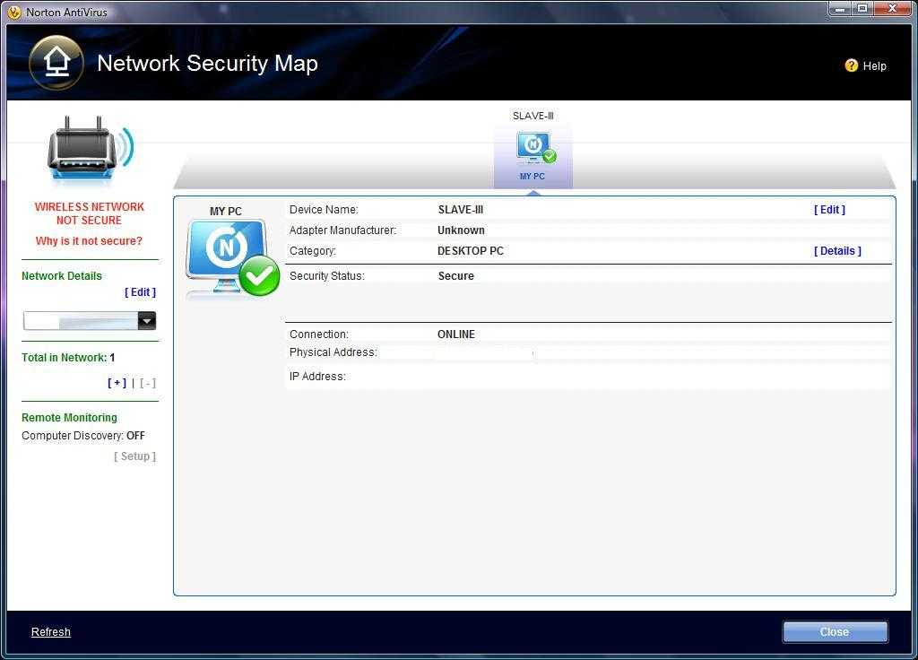Click the DESKTOP PC category value

pyautogui.click(x=470, y=251)
